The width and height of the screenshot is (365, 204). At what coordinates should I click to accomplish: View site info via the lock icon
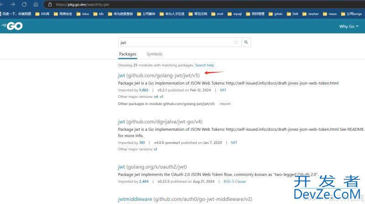click(50, 5)
